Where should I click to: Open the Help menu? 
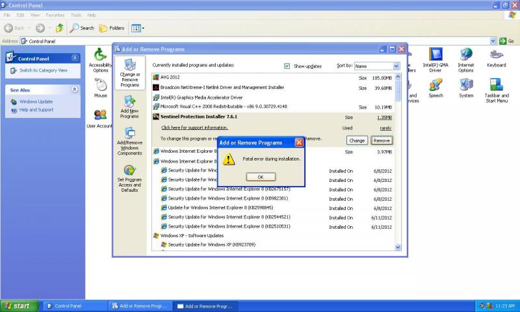click(92, 15)
